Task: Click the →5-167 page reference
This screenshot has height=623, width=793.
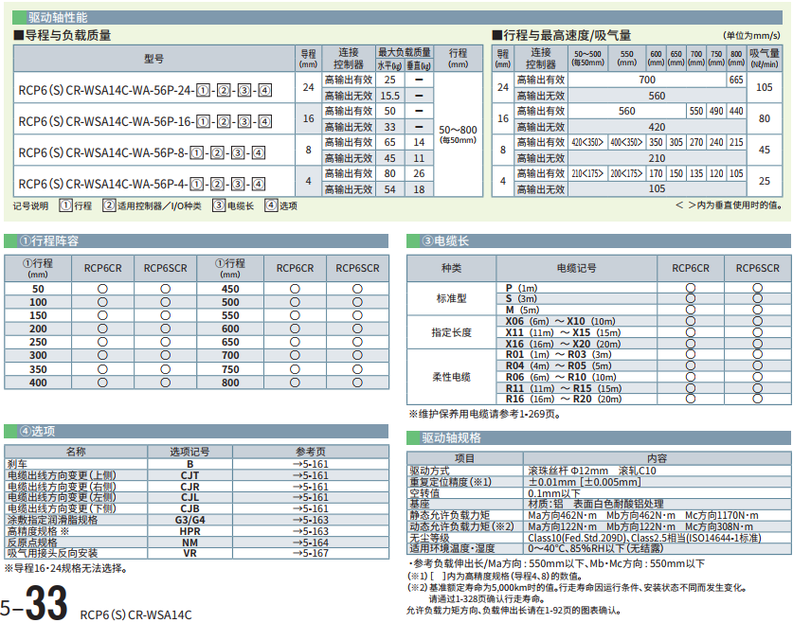Action: (311, 553)
